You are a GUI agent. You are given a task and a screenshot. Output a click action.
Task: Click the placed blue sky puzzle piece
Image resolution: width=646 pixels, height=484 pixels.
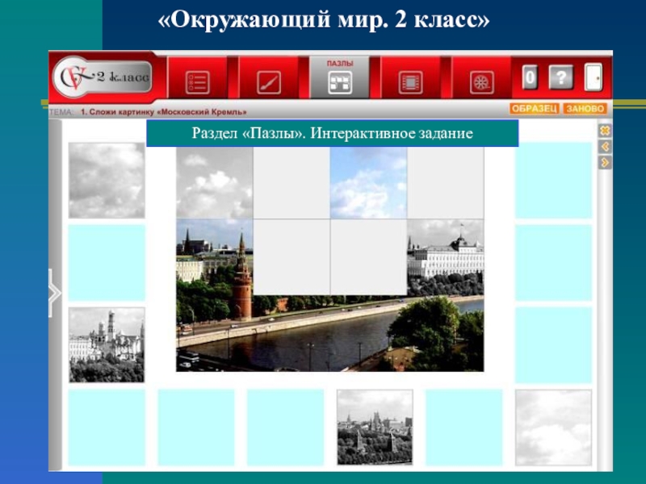click(x=369, y=183)
